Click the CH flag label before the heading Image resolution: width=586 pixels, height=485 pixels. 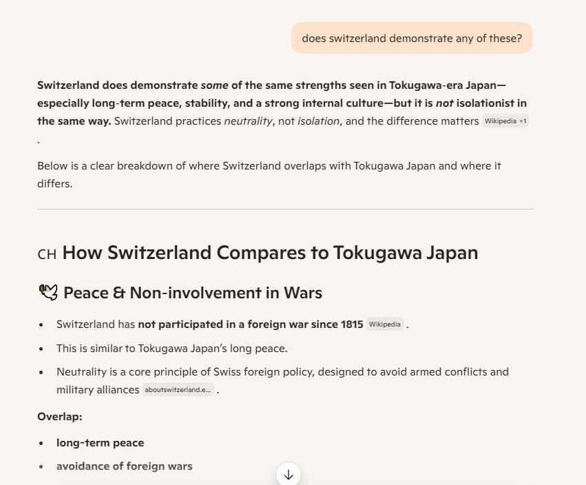[x=47, y=254]
